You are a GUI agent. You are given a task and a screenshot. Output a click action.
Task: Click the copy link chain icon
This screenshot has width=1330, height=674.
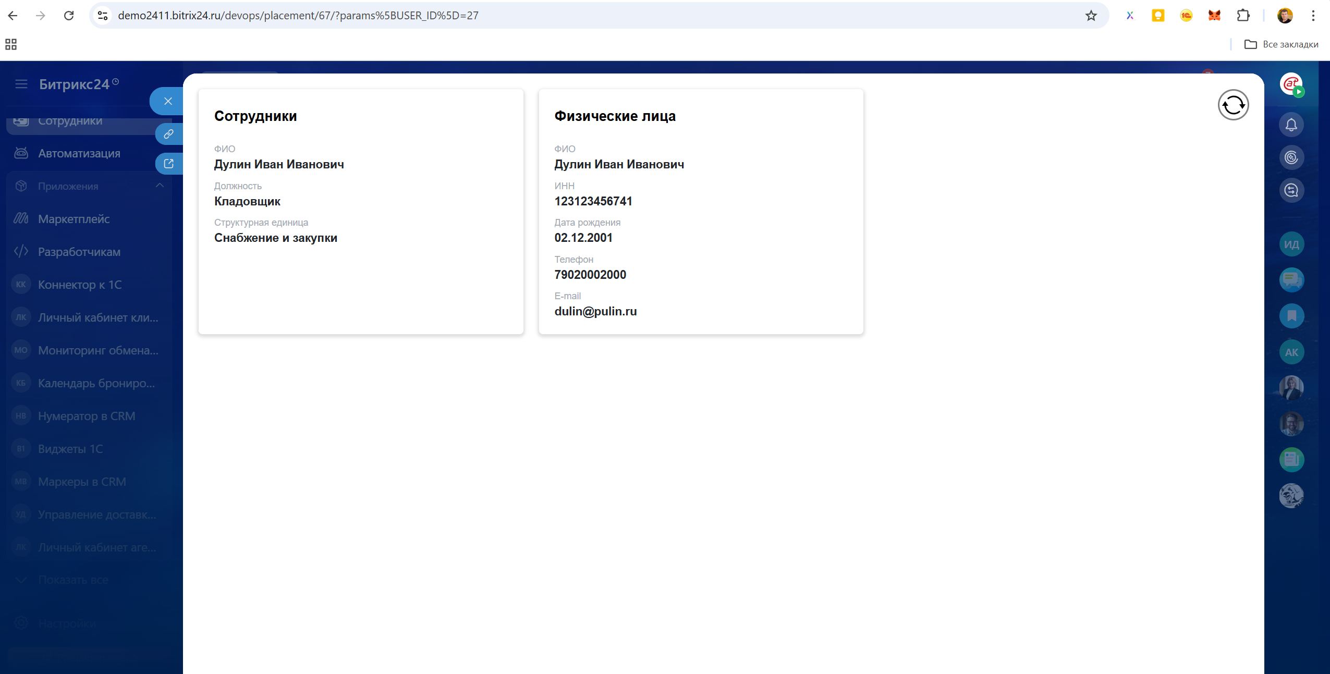[x=168, y=134]
